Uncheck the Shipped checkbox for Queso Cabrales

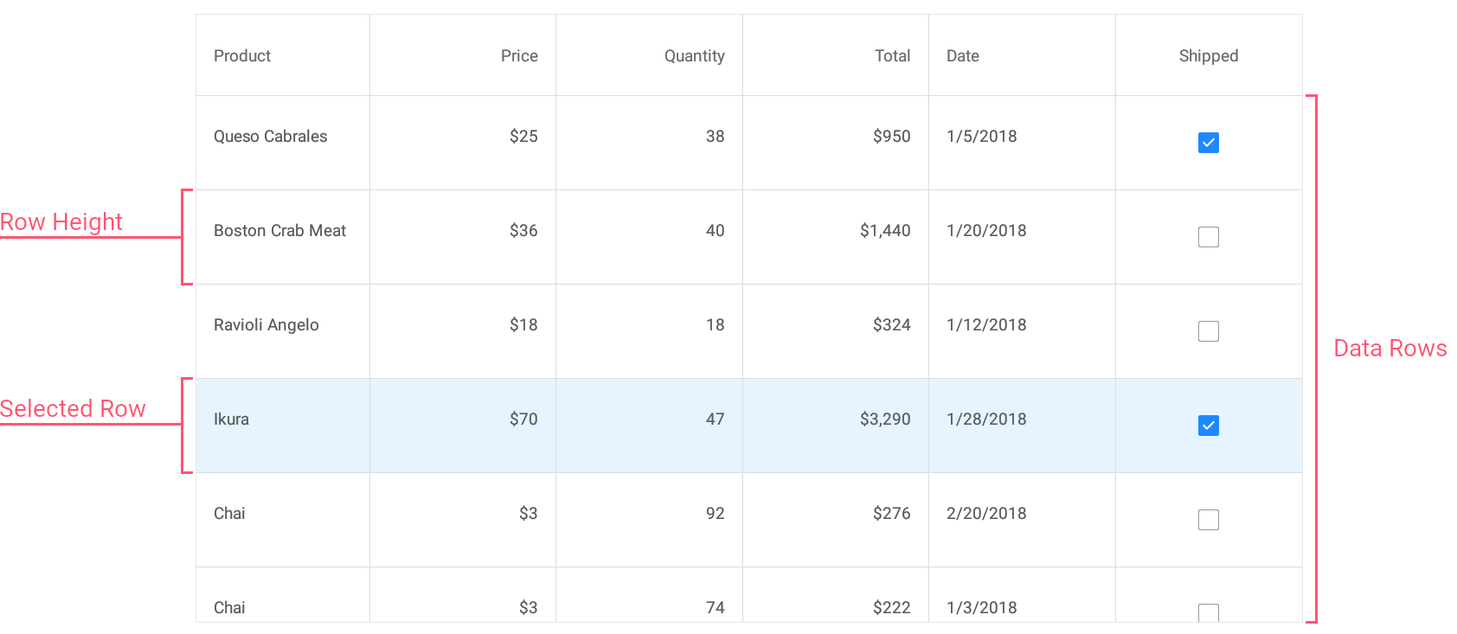(1209, 143)
